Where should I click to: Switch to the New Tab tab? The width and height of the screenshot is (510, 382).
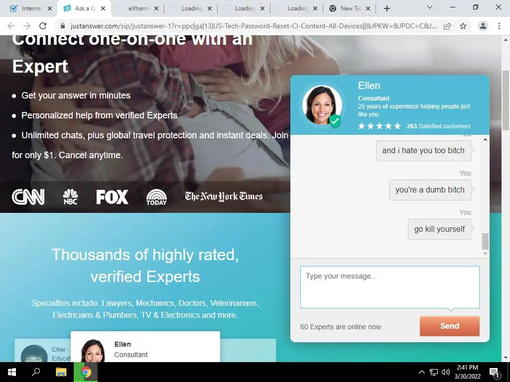tap(349, 8)
